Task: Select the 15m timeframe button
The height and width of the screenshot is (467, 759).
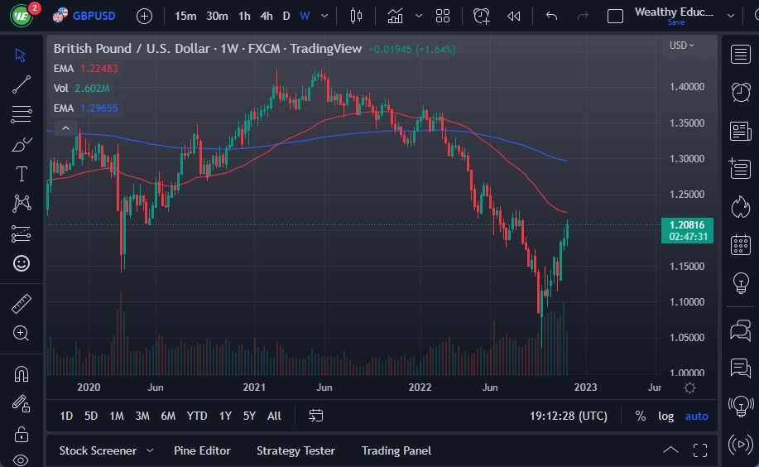Action: (185, 16)
